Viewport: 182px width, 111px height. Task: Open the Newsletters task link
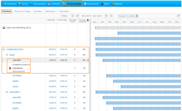(x=15, y=92)
